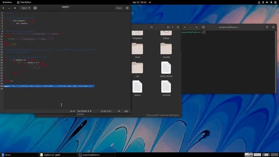This screenshot has height=157, width=279.
Task: Switch to the first workspace
Action: pyautogui.click(x=248, y=155)
